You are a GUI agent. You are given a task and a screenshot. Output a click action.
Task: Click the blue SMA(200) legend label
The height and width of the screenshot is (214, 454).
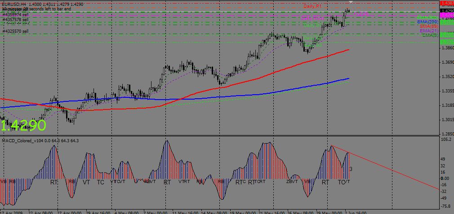click(x=427, y=22)
